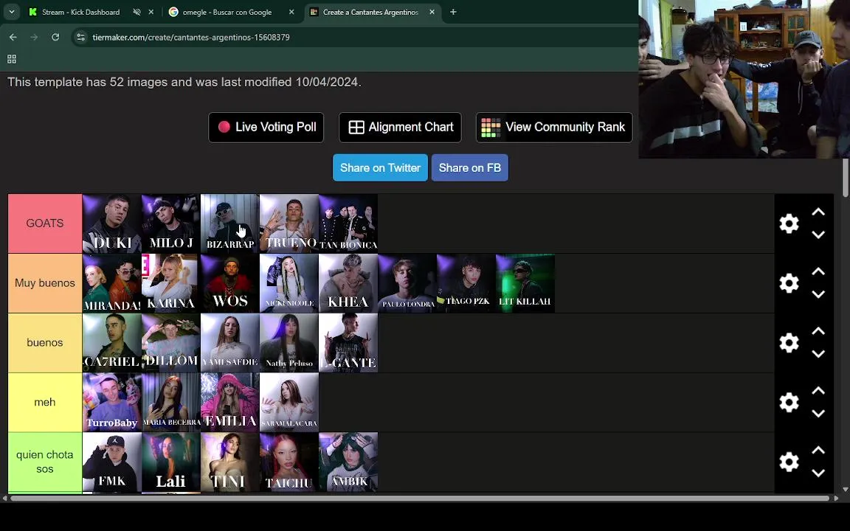Click the buenos tier label
Image resolution: width=850 pixels, height=531 pixels.
(x=45, y=342)
